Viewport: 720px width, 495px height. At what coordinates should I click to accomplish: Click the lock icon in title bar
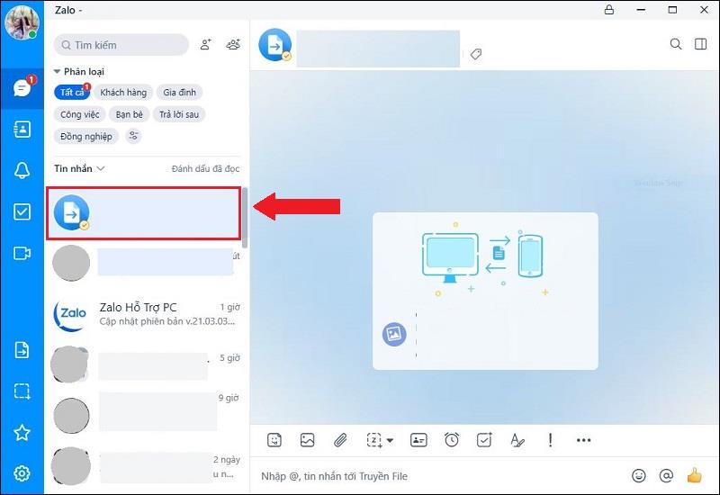(609, 10)
